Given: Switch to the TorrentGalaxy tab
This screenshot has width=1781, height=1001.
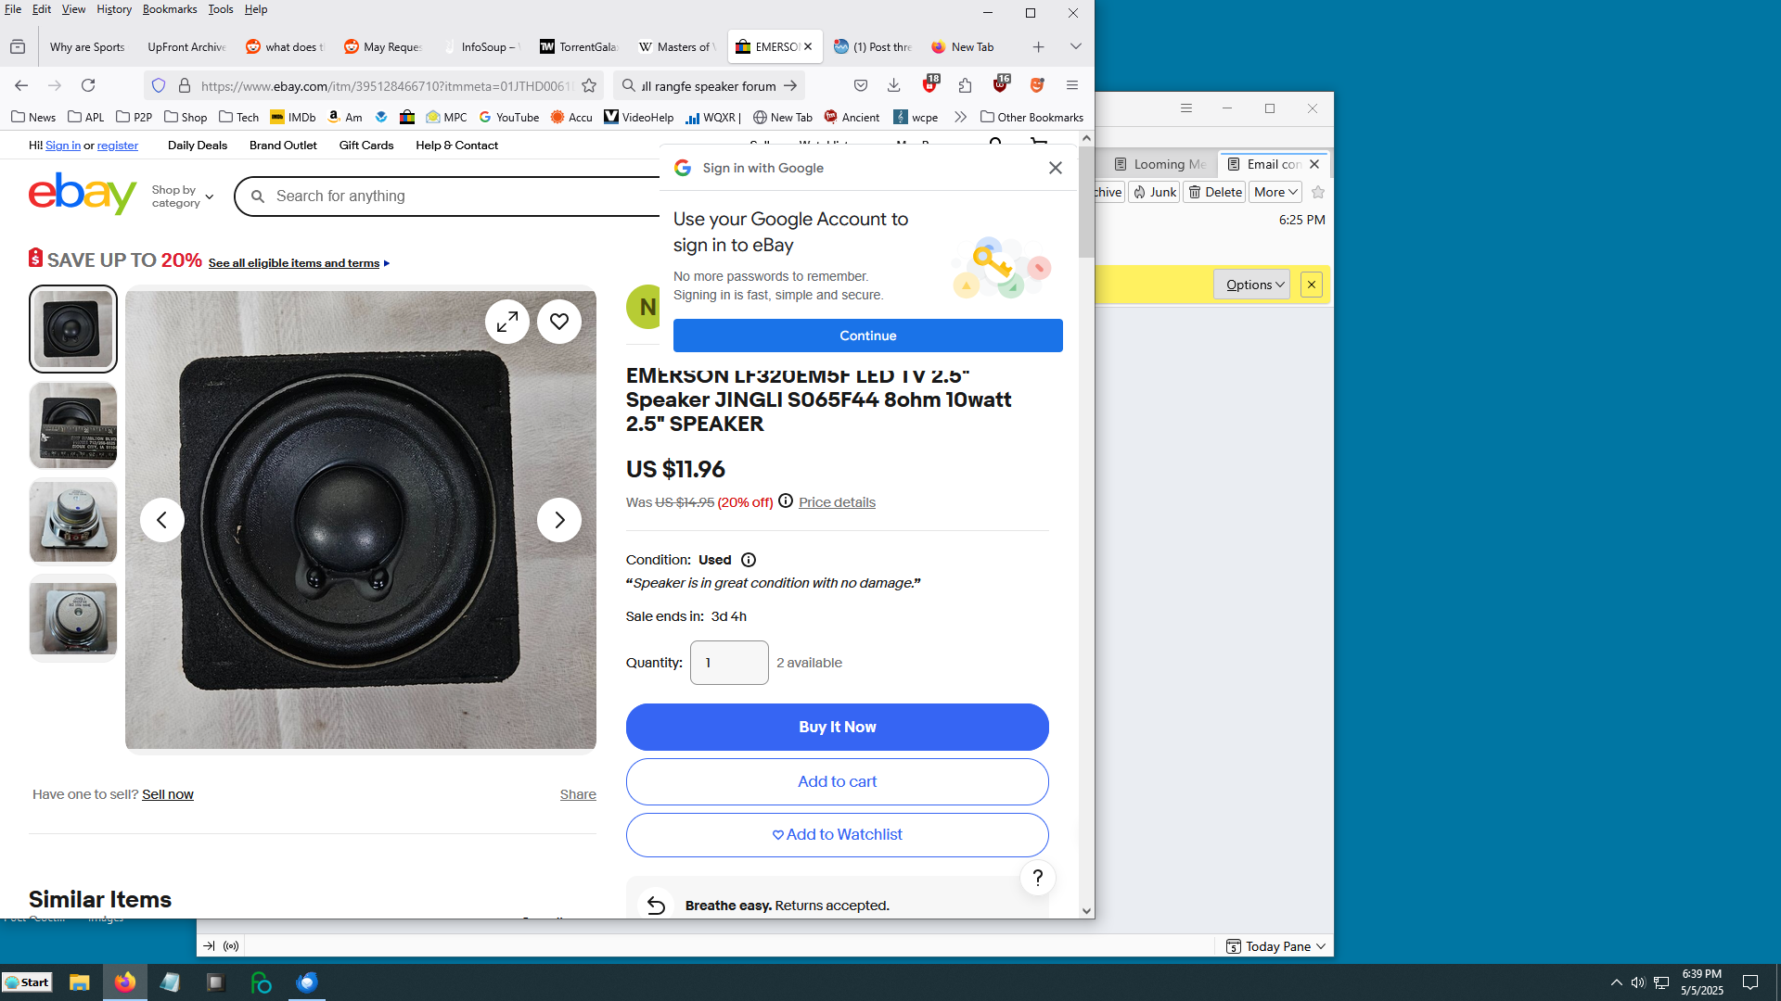Looking at the screenshot, I should 580,47.
